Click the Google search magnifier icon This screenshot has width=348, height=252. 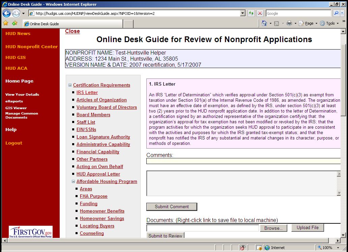(x=336, y=13)
